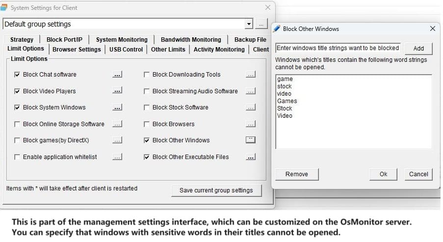Uncheck the Block Chat software checkbox
Image resolution: width=443 pixels, height=242 pixels.
click(x=17, y=75)
